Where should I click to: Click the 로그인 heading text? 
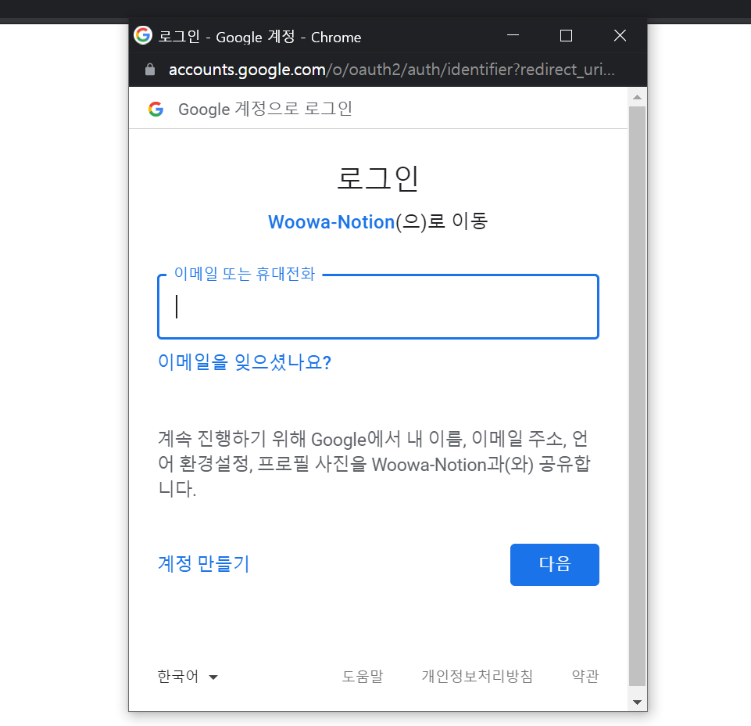pyautogui.click(x=378, y=178)
